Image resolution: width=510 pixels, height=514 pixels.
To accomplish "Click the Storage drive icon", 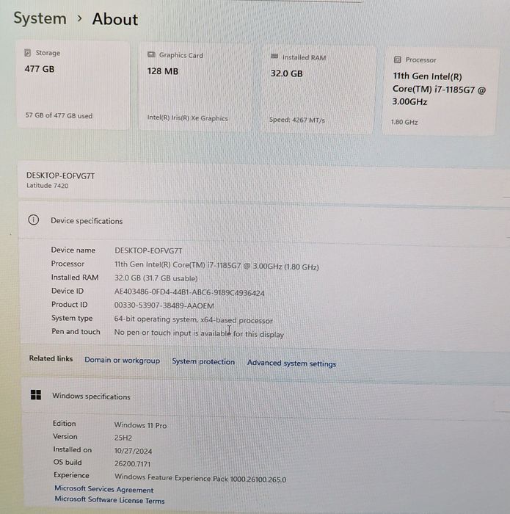I will (x=27, y=53).
